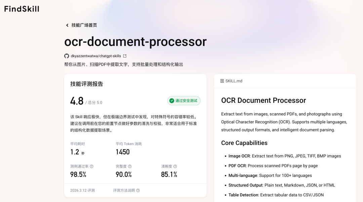This screenshot has width=363, height=202.
Task: Click the question mark icon beside 评测方法说明
Action: pos(138,191)
